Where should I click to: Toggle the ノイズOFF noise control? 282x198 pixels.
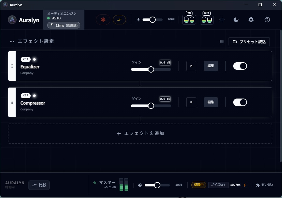pos(218,185)
